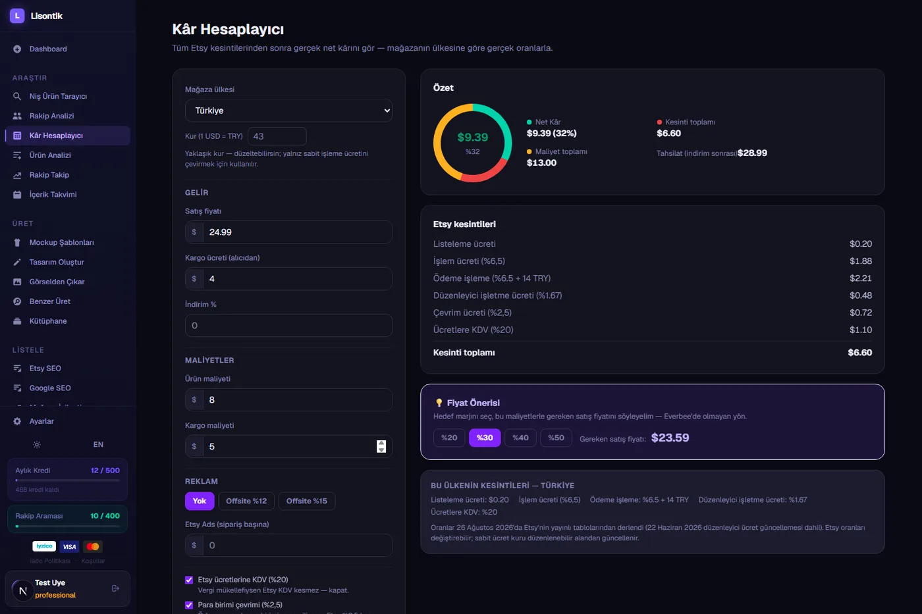Click the Kargo maliyeti spinner arrows
922x614 pixels.
point(381,446)
